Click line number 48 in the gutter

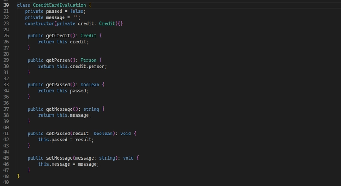(6, 176)
